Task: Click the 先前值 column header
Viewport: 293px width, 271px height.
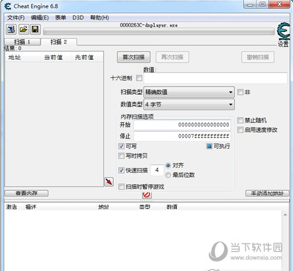Action: [87, 57]
